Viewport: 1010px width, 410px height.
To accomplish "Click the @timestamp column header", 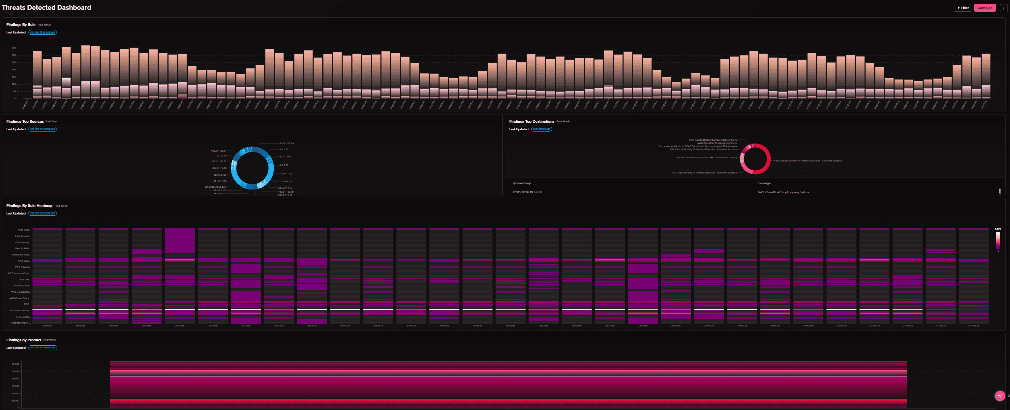I will point(522,183).
